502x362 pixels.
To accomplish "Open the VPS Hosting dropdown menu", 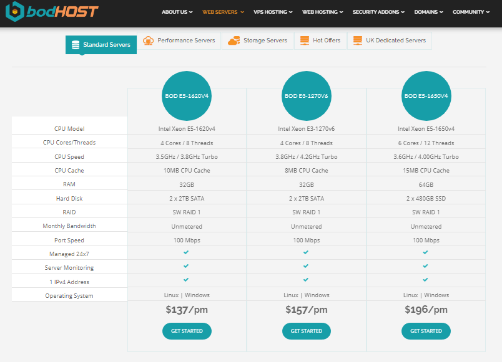I will (x=273, y=12).
